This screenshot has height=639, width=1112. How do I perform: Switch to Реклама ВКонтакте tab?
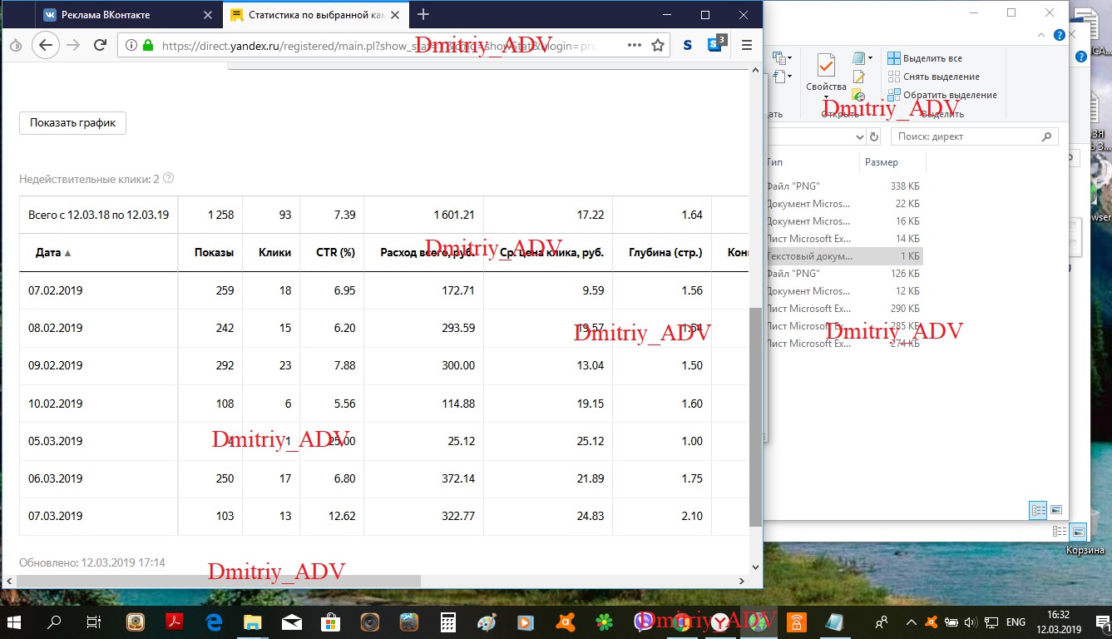point(130,14)
